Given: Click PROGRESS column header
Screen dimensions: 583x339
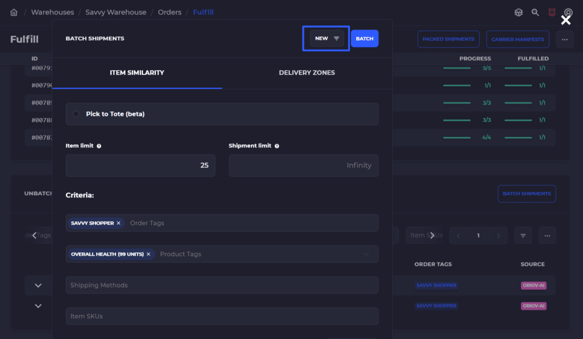Looking at the screenshot, I should pyautogui.click(x=475, y=59).
